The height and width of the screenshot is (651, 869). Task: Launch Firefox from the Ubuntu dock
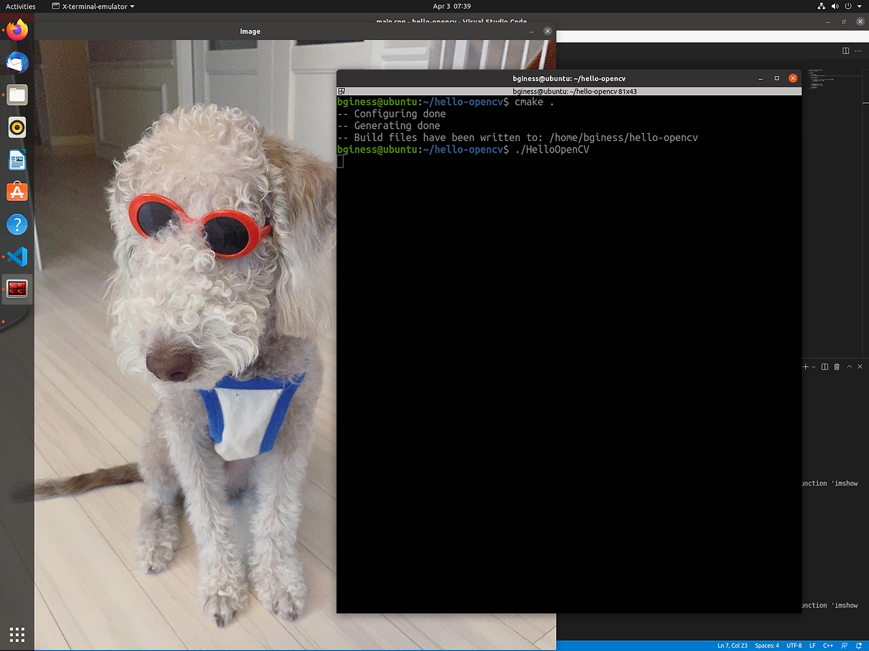[x=16, y=29]
